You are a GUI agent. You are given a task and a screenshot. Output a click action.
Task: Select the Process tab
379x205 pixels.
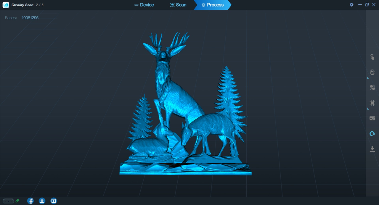point(212,5)
